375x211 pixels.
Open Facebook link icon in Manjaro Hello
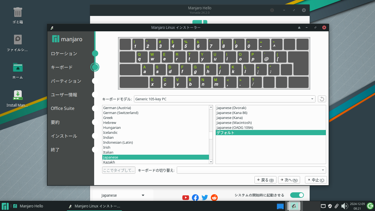click(195, 198)
